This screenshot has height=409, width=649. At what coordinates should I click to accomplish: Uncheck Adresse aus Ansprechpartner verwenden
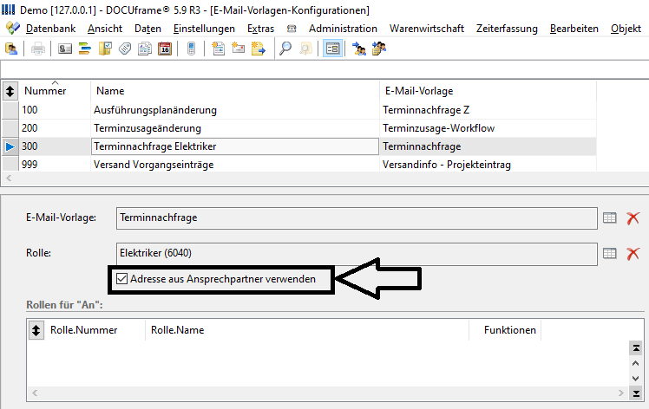[121, 279]
